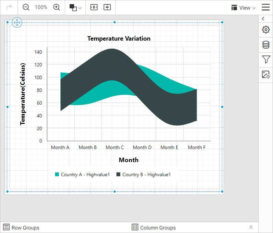
Task: Click the 140 value axis label
Action: pos(38,52)
